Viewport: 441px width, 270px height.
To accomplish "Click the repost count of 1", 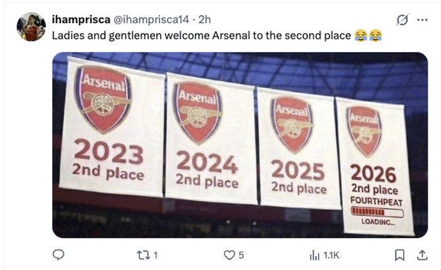I will coord(156,255).
